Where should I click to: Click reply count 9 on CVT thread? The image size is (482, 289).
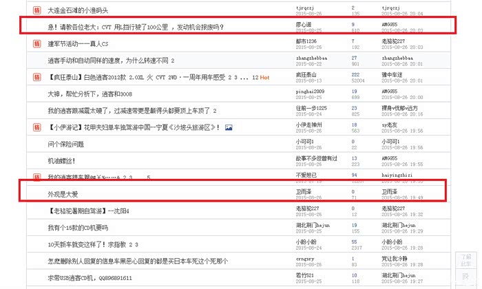click(x=353, y=24)
